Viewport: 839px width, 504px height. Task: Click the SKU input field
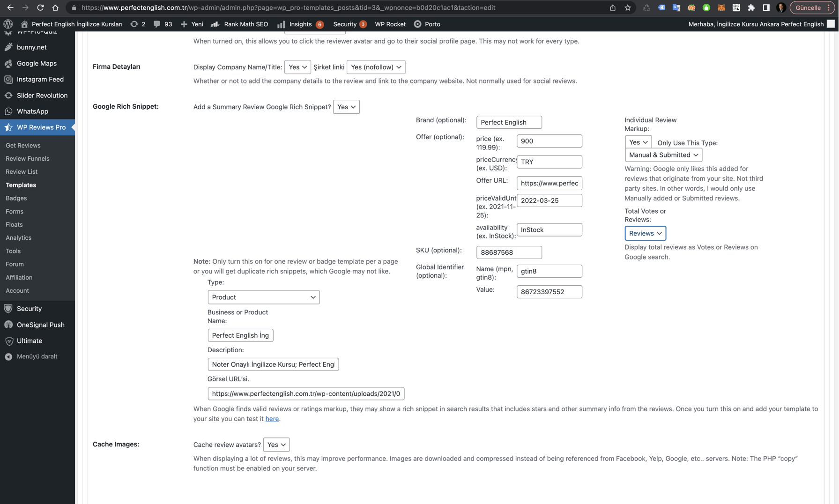(x=509, y=252)
